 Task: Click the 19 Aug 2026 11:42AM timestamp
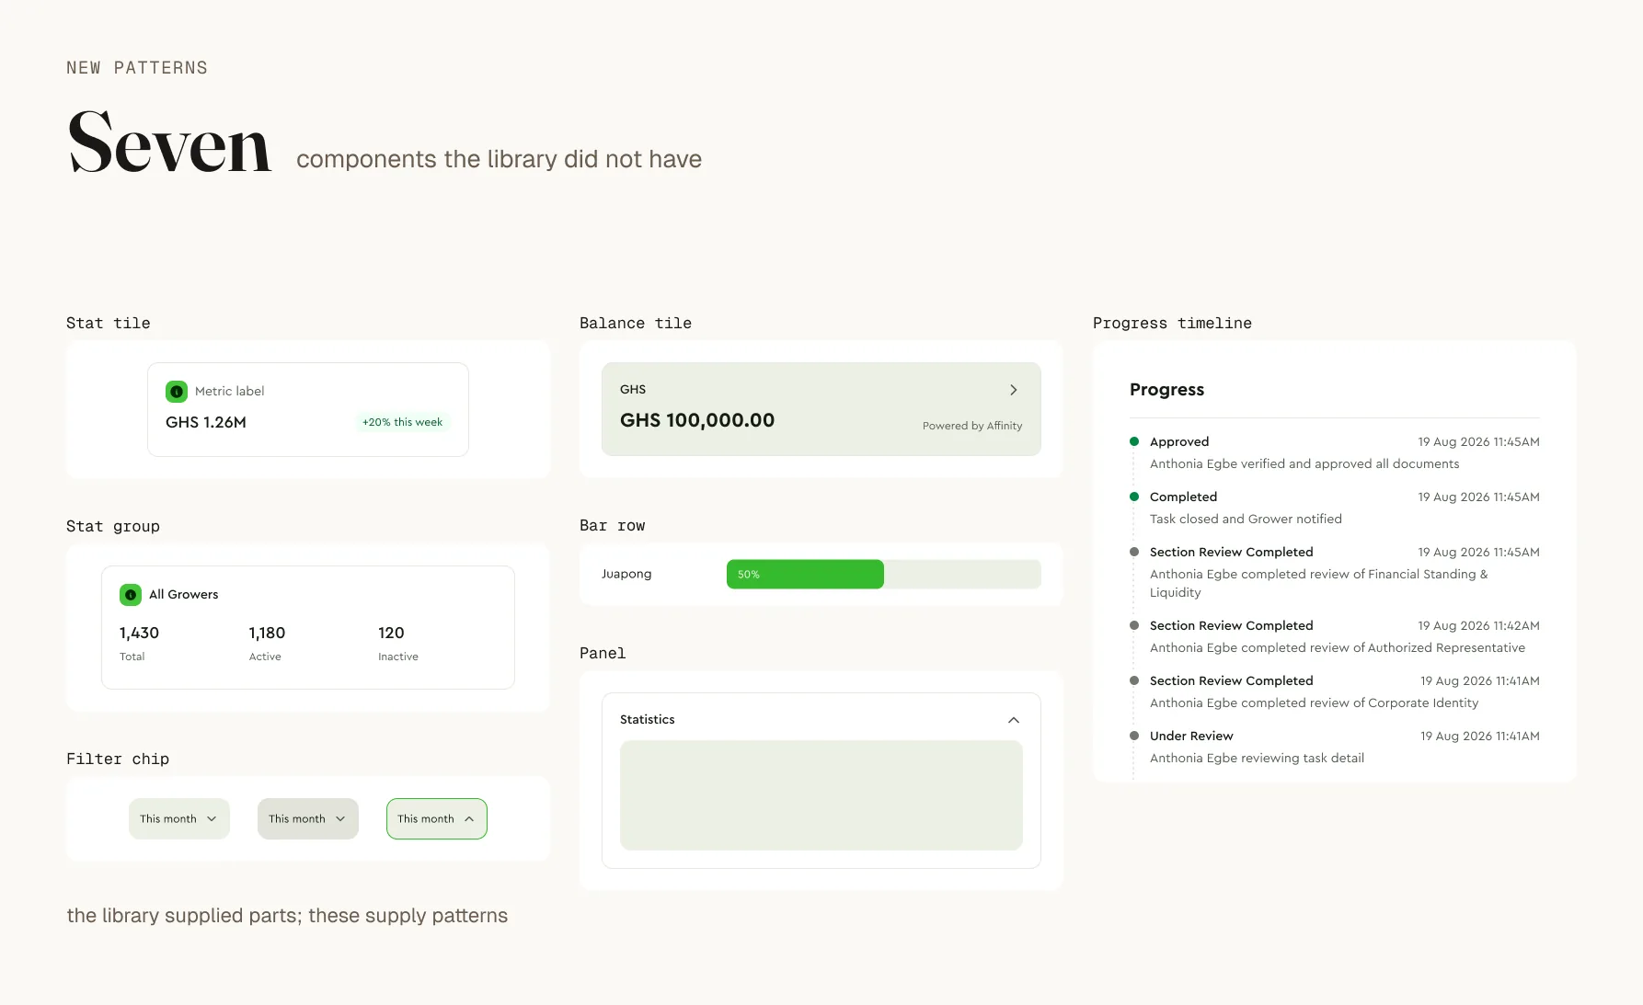pyautogui.click(x=1479, y=626)
